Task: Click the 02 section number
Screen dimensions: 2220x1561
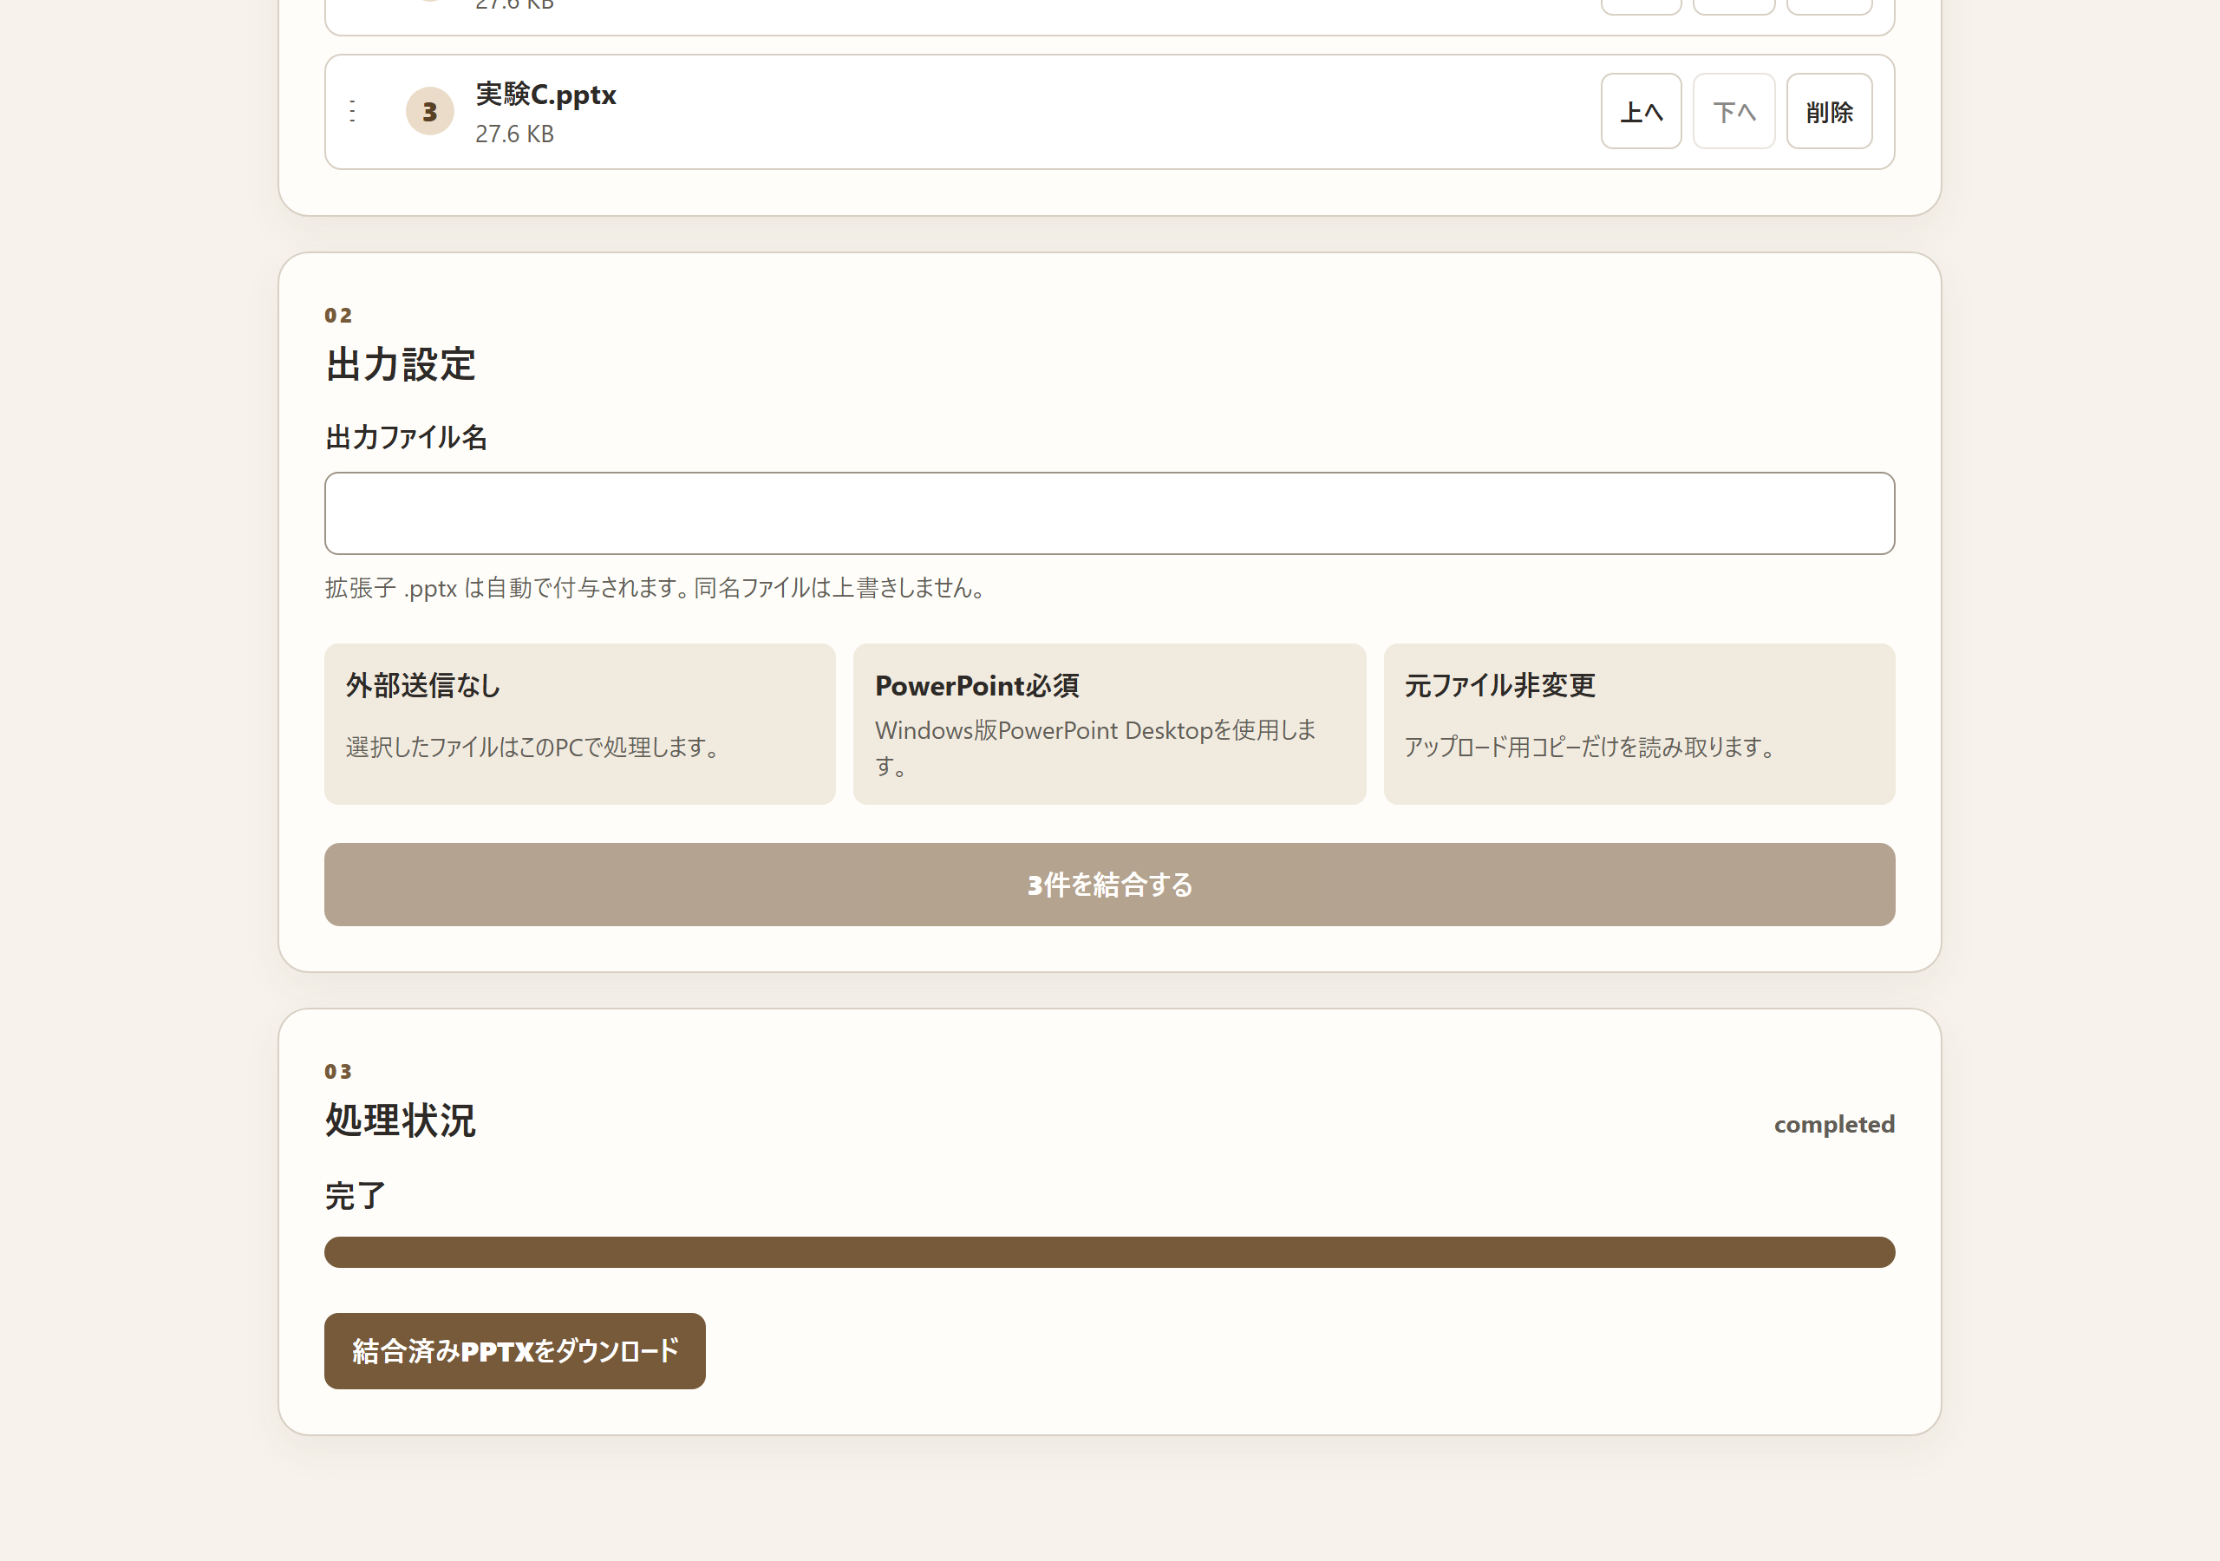Action: (338, 316)
